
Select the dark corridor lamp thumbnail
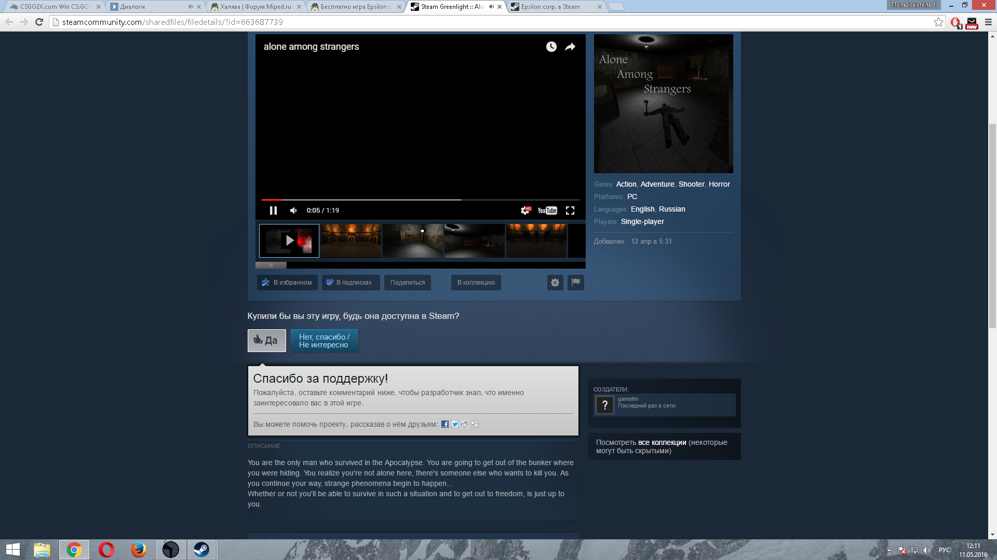[413, 241]
